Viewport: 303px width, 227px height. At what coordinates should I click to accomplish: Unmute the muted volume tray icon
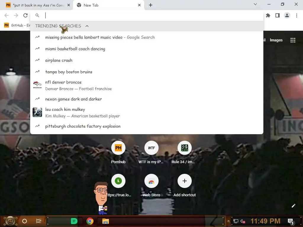coord(243,221)
